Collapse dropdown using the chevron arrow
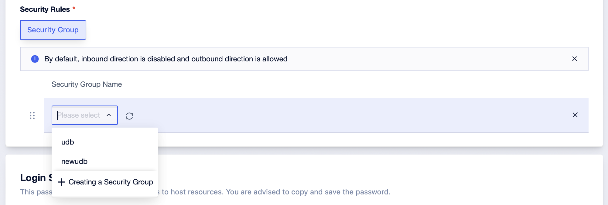Image resolution: width=608 pixels, height=205 pixels. [109, 115]
